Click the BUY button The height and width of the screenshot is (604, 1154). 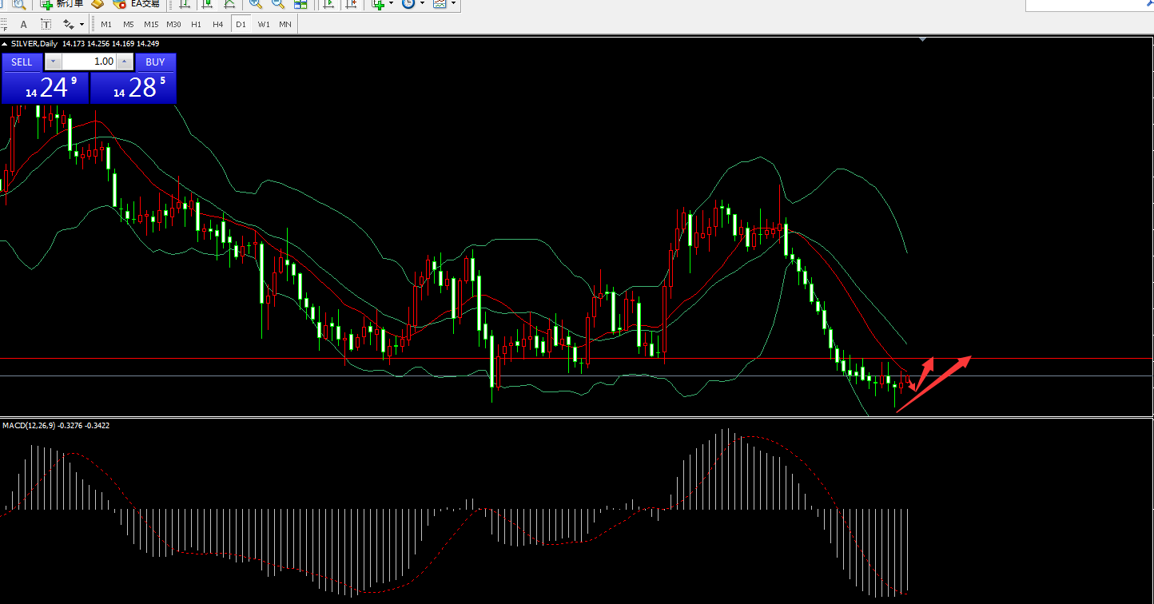(x=155, y=62)
